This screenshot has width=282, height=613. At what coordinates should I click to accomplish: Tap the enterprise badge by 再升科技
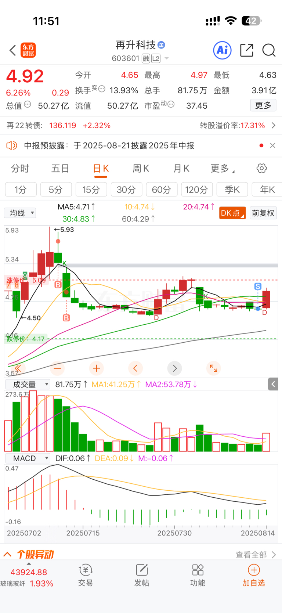[x=161, y=45]
